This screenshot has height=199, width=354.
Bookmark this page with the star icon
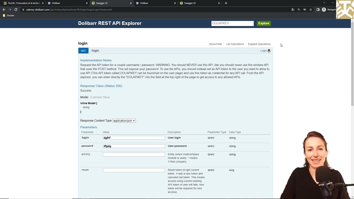tap(311, 10)
